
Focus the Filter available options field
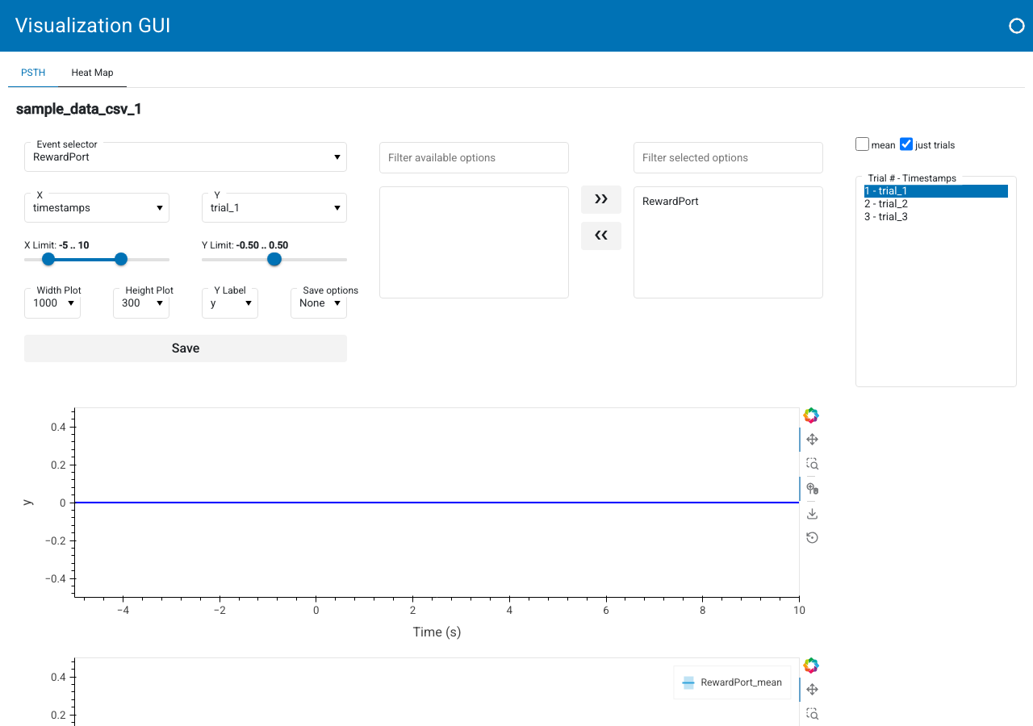(x=474, y=158)
